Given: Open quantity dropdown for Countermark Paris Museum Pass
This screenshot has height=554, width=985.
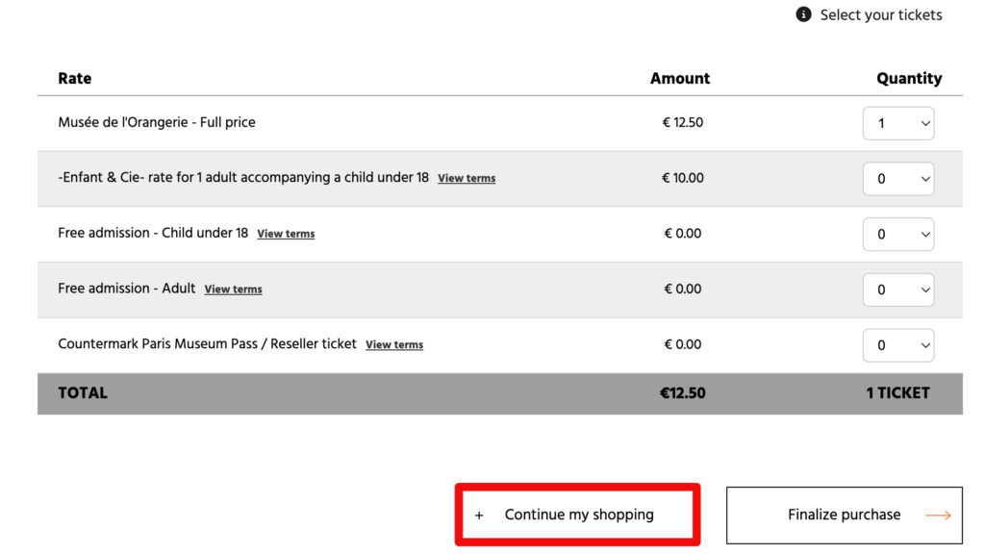Looking at the screenshot, I should pyautogui.click(x=898, y=345).
